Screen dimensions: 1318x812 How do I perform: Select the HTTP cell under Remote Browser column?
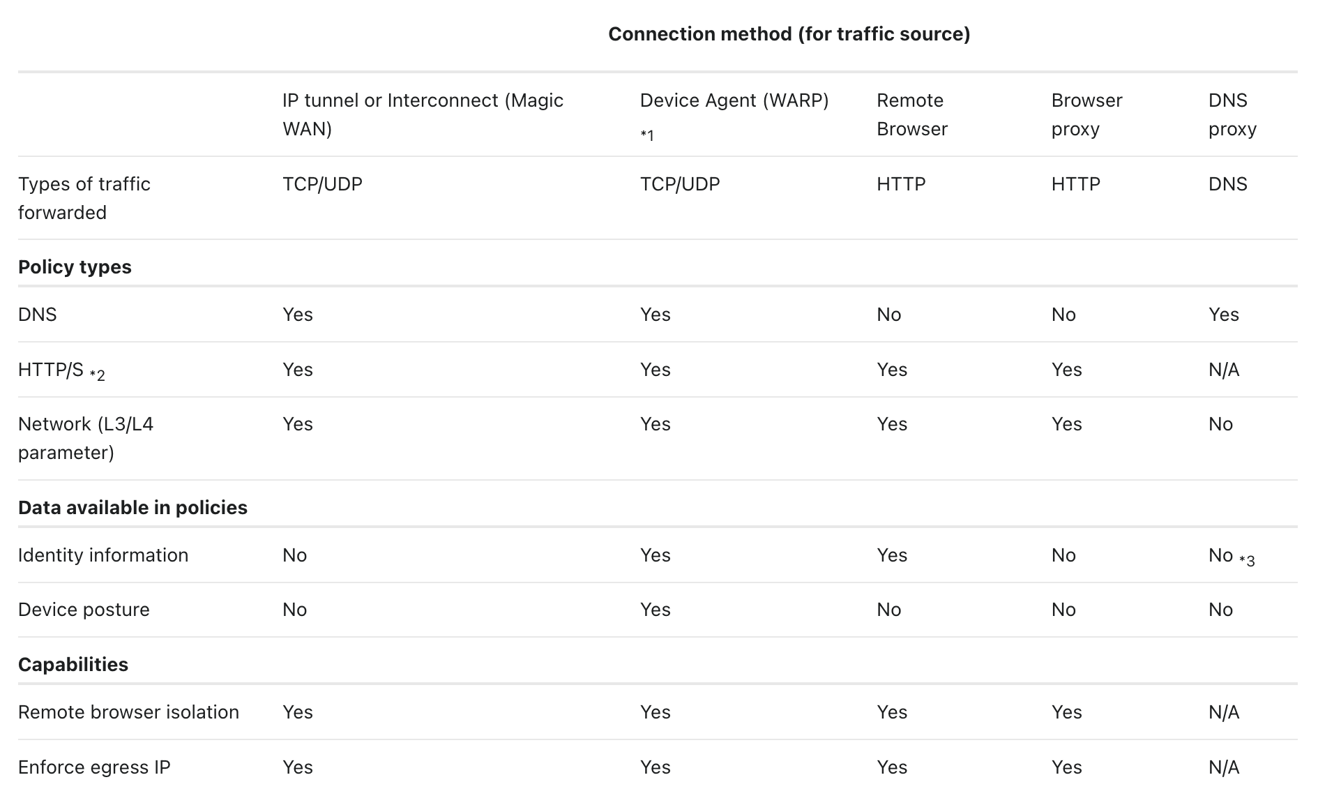tap(901, 184)
